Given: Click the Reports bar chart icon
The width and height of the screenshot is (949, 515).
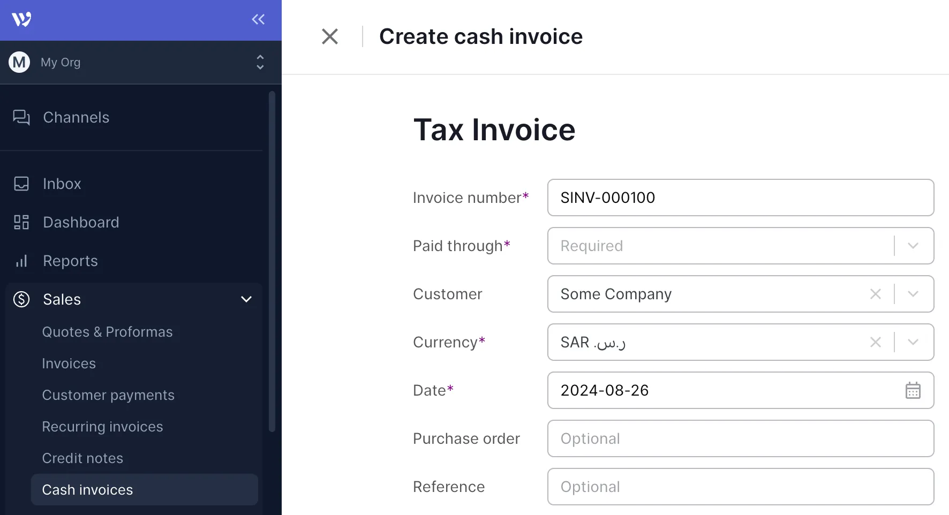Looking at the screenshot, I should click(x=21, y=261).
